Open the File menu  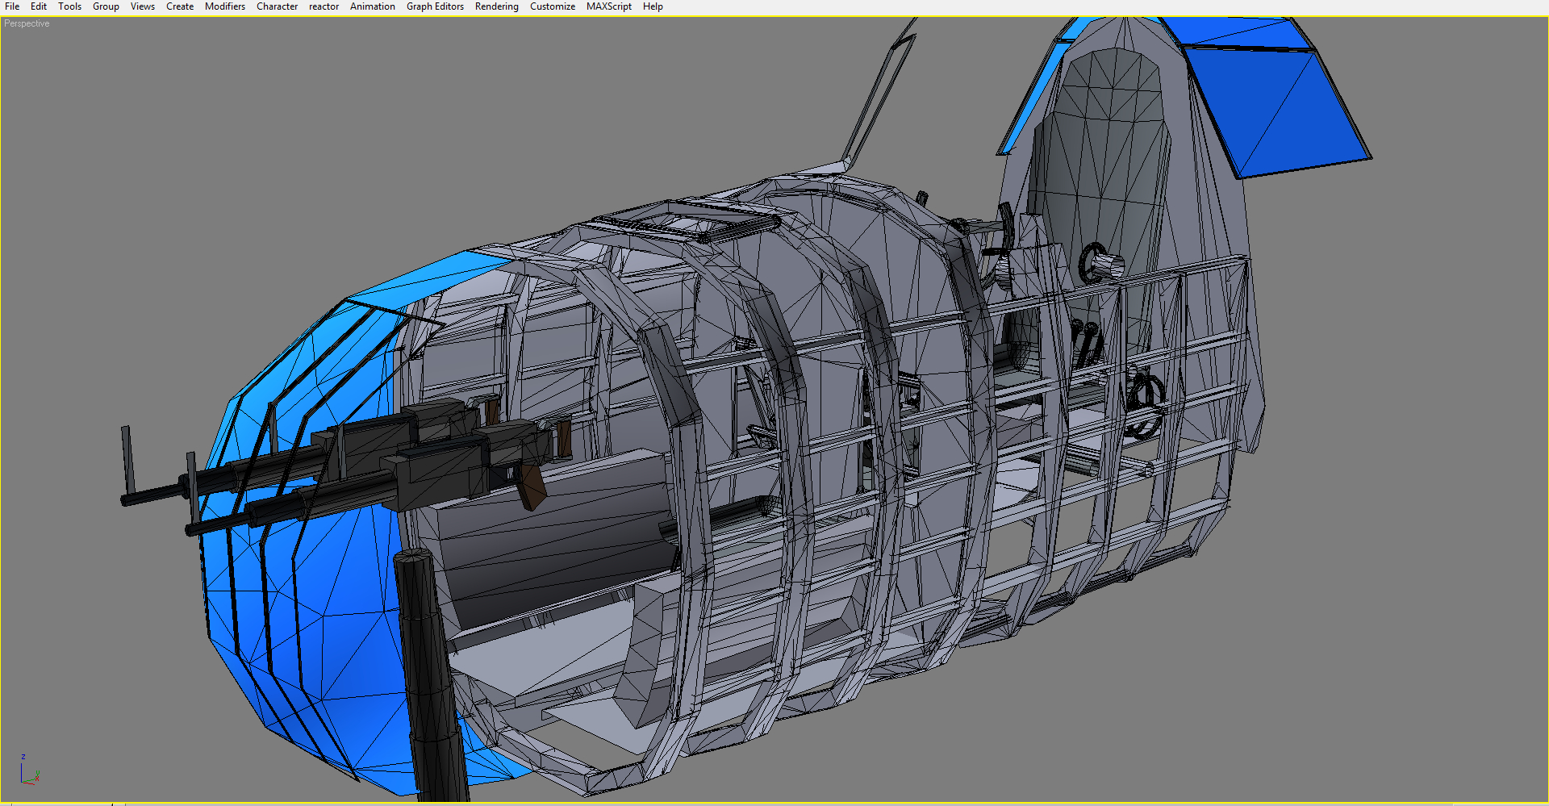(12, 6)
